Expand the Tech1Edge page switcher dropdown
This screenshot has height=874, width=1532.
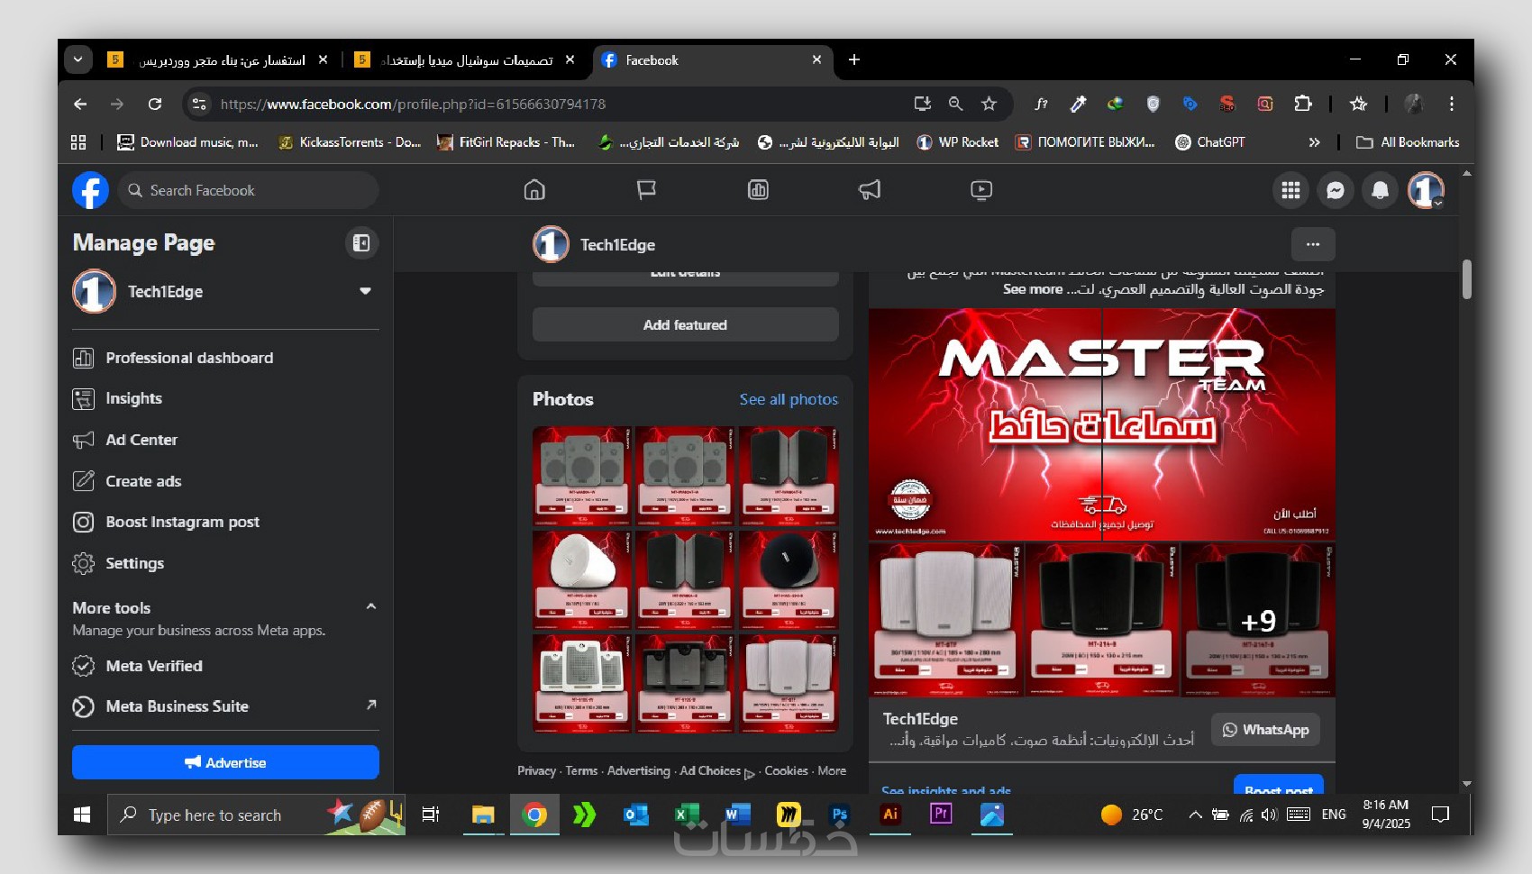pos(365,291)
